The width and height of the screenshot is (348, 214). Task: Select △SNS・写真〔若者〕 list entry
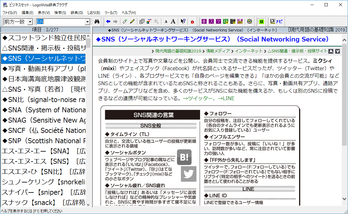43,89
